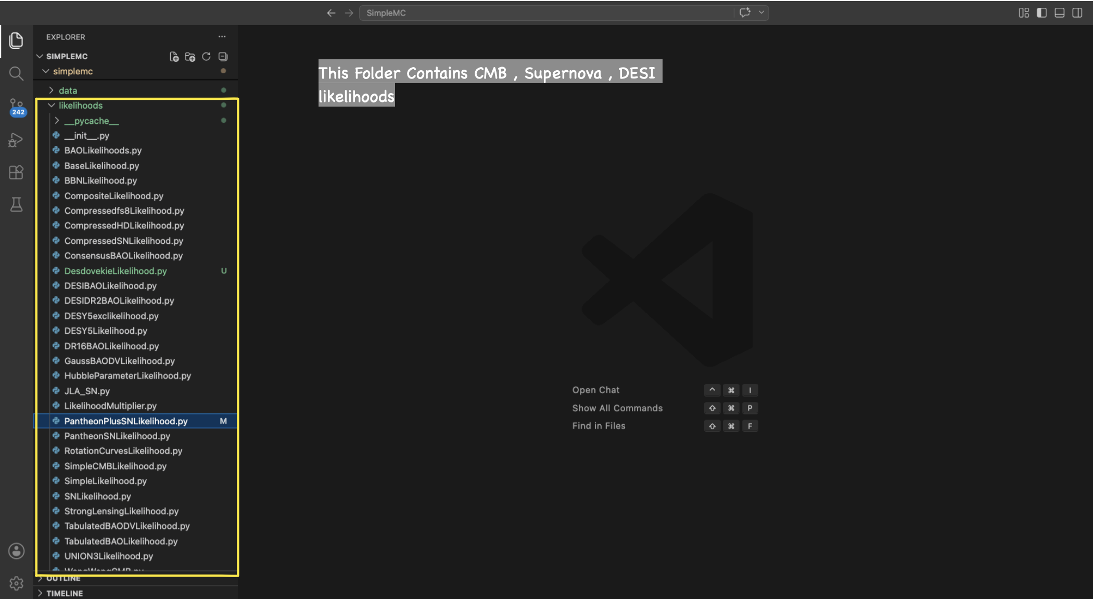Open the Testing flask icon
This screenshot has width=1093, height=599.
click(16, 205)
